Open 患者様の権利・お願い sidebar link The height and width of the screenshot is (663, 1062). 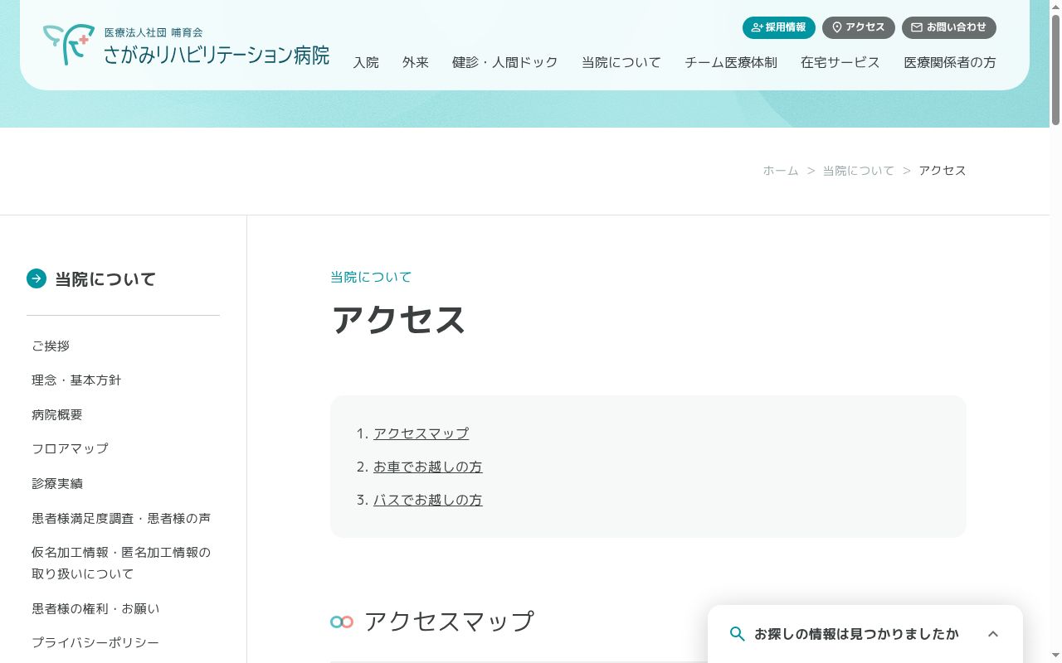coord(95,608)
